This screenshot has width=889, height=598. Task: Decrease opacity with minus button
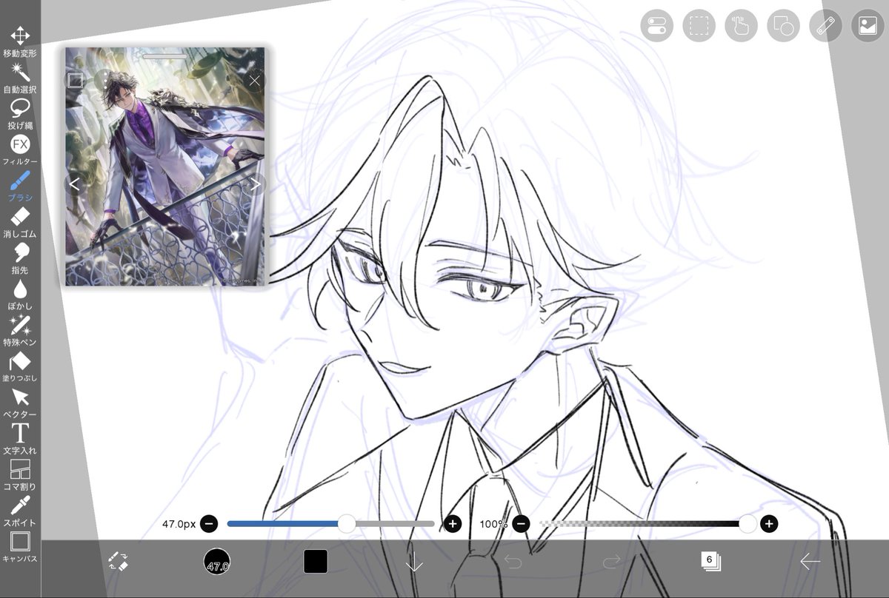pos(521,524)
